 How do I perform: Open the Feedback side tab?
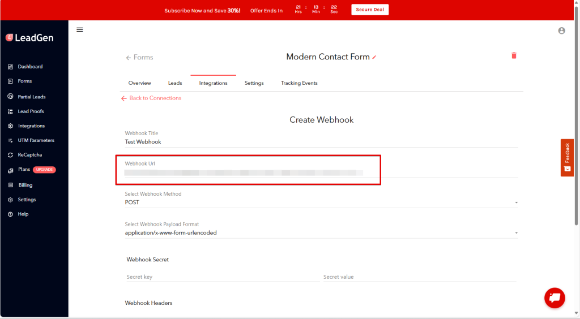point(567,158)
